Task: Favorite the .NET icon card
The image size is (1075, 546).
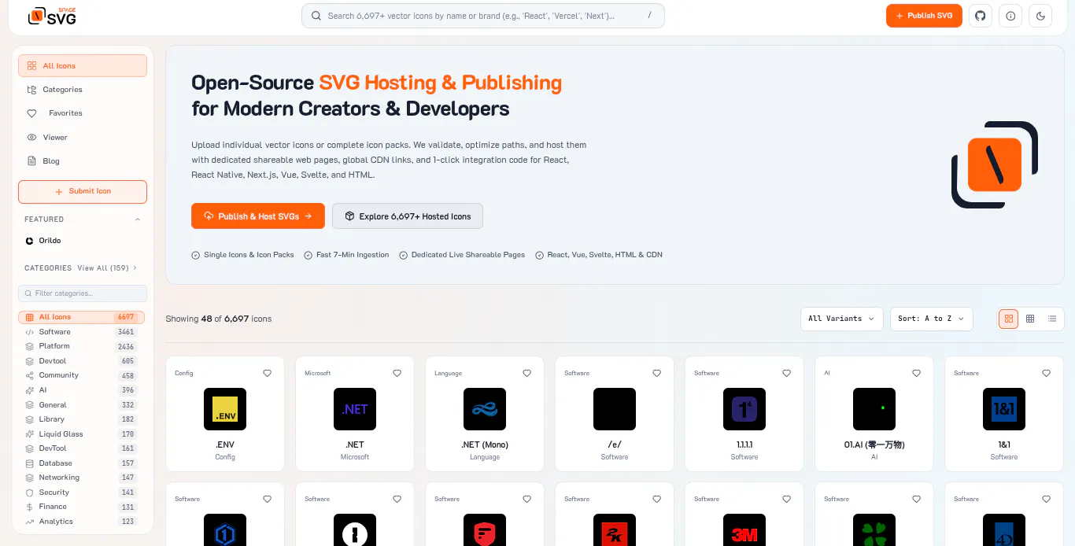Action: point(397,373)
